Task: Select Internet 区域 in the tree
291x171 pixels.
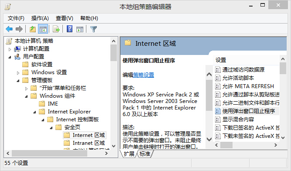Action: click(x=89, y=135)
